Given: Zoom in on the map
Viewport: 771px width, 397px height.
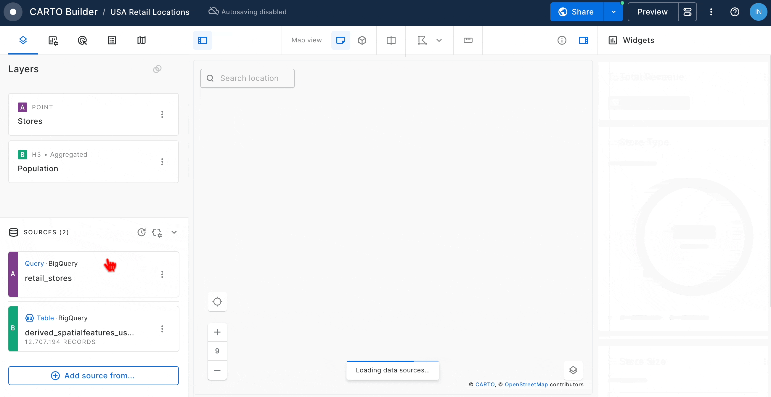Looking at the screenshot, I should tap(217, 332).
